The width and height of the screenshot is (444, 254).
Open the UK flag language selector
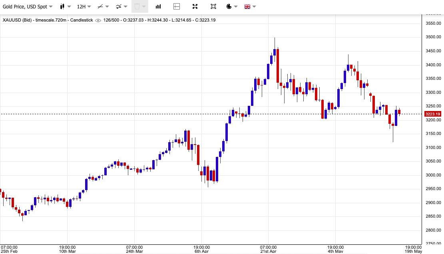point(247,6)
